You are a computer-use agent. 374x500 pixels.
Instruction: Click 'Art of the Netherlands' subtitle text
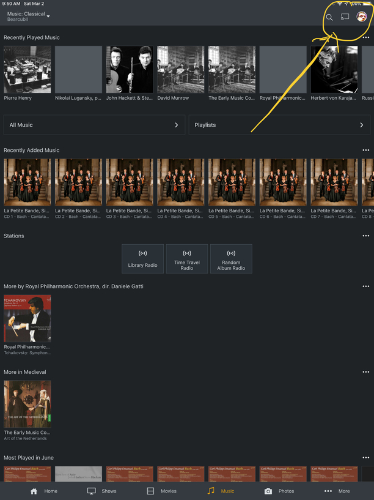point(26,438)
